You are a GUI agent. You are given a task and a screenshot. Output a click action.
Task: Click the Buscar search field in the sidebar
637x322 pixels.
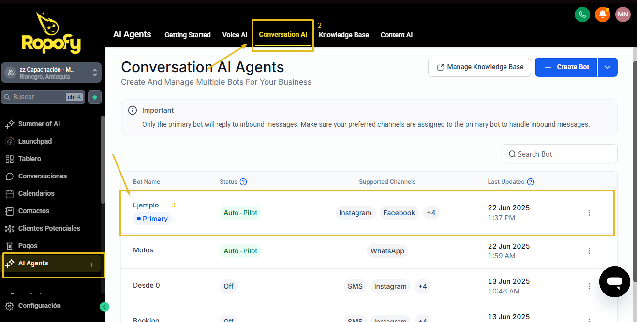[44, 97]
